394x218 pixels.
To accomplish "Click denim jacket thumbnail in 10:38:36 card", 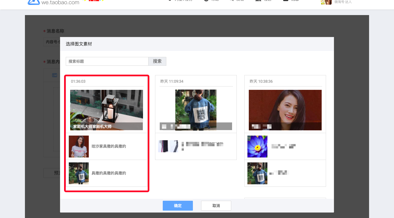I will click(x=257, y=173).
